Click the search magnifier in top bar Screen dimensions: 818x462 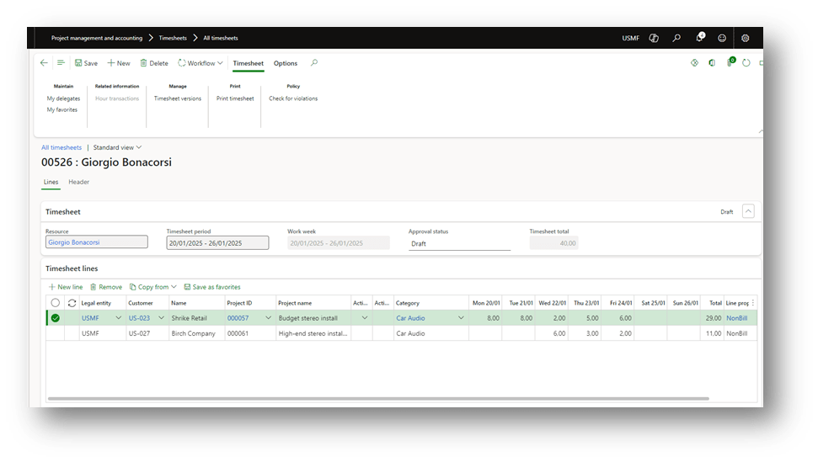pyautogui.click(x=676, y=38)
